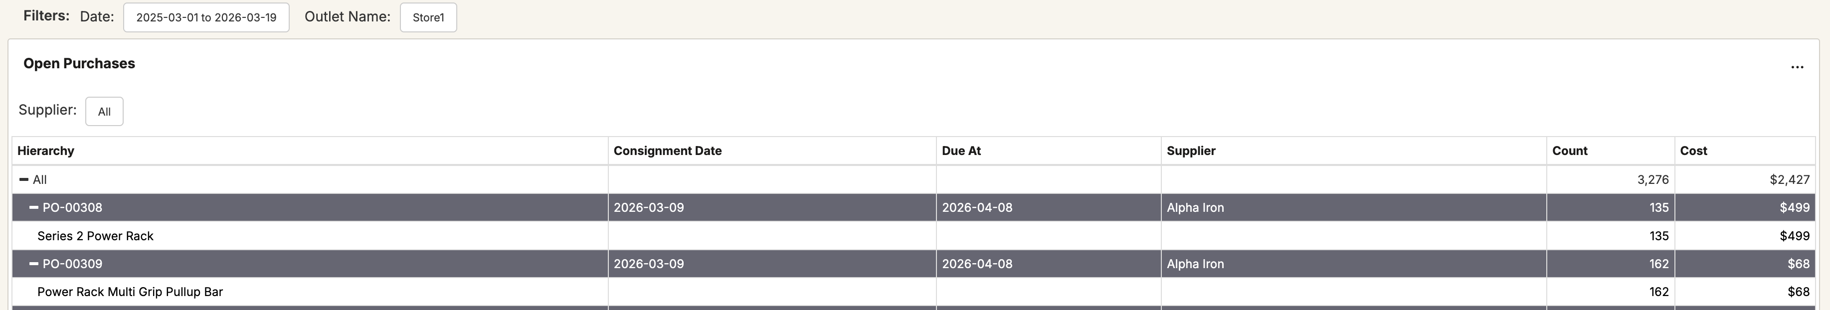Open the Date range filter
The height and width of the screenshot is (310, 1830).
206,18
